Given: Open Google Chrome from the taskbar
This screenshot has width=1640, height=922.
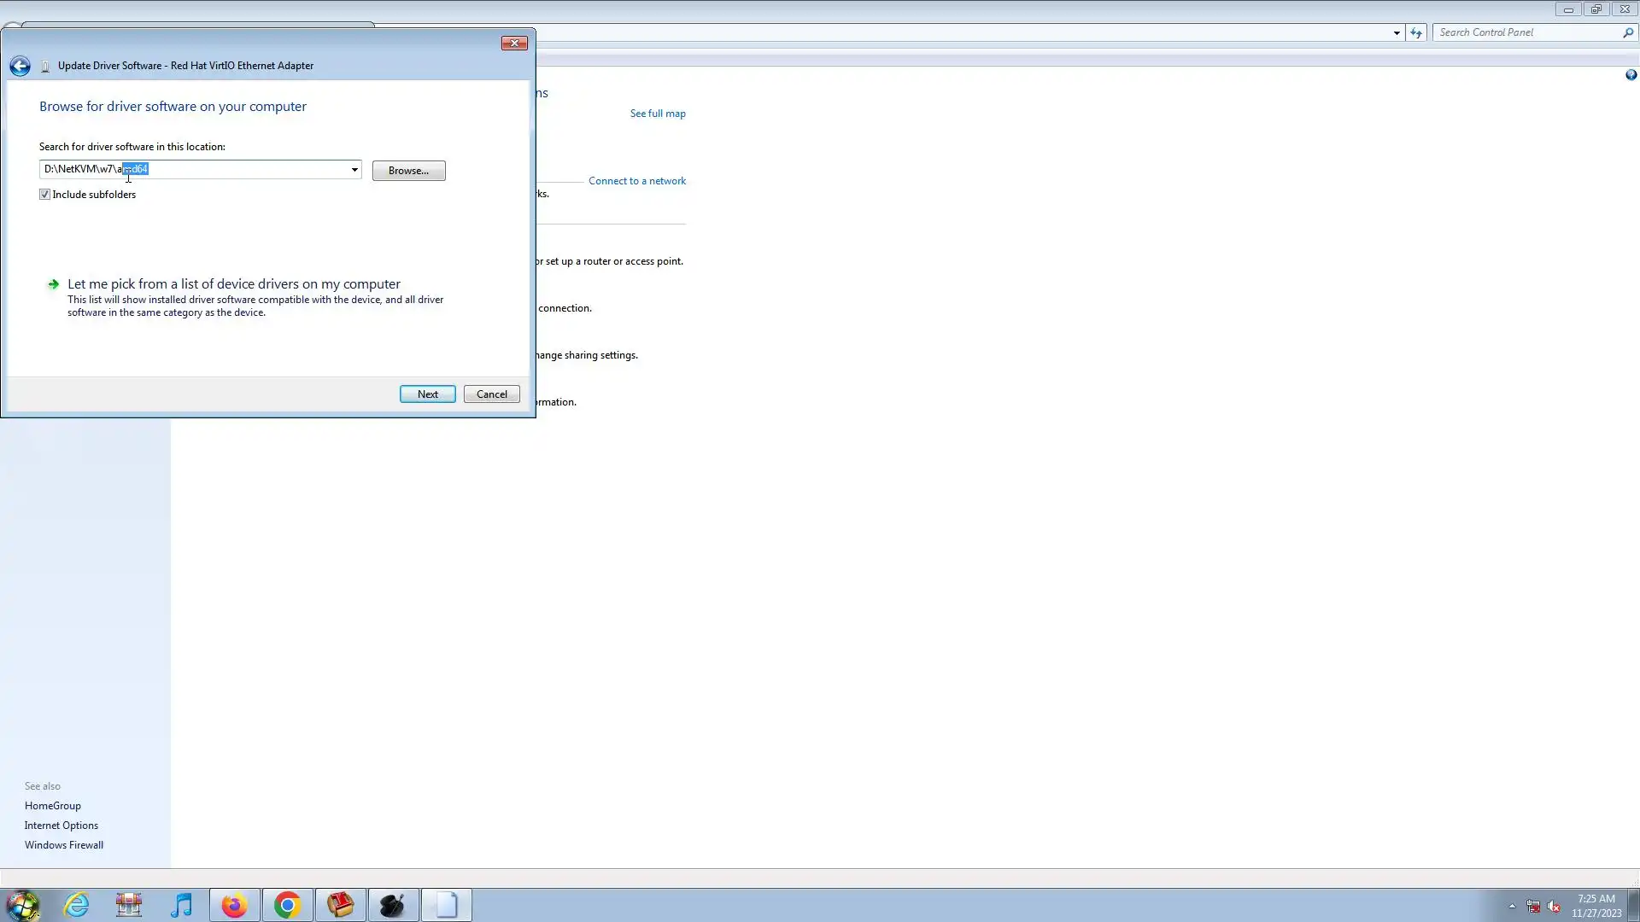Looking at the screenshot, I should 287,905.
